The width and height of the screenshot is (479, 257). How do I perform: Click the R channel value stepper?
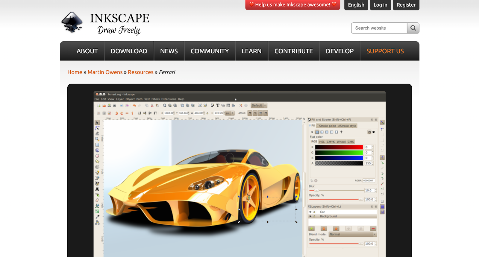click(x=373, y=147)
